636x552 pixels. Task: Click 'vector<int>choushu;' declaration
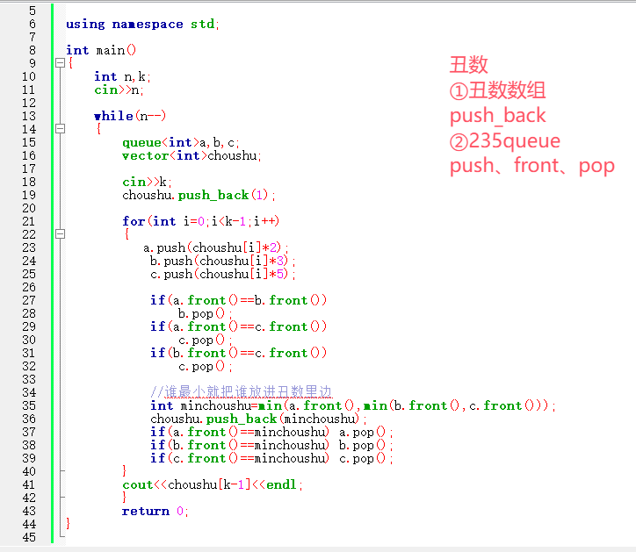coord(192,155)
